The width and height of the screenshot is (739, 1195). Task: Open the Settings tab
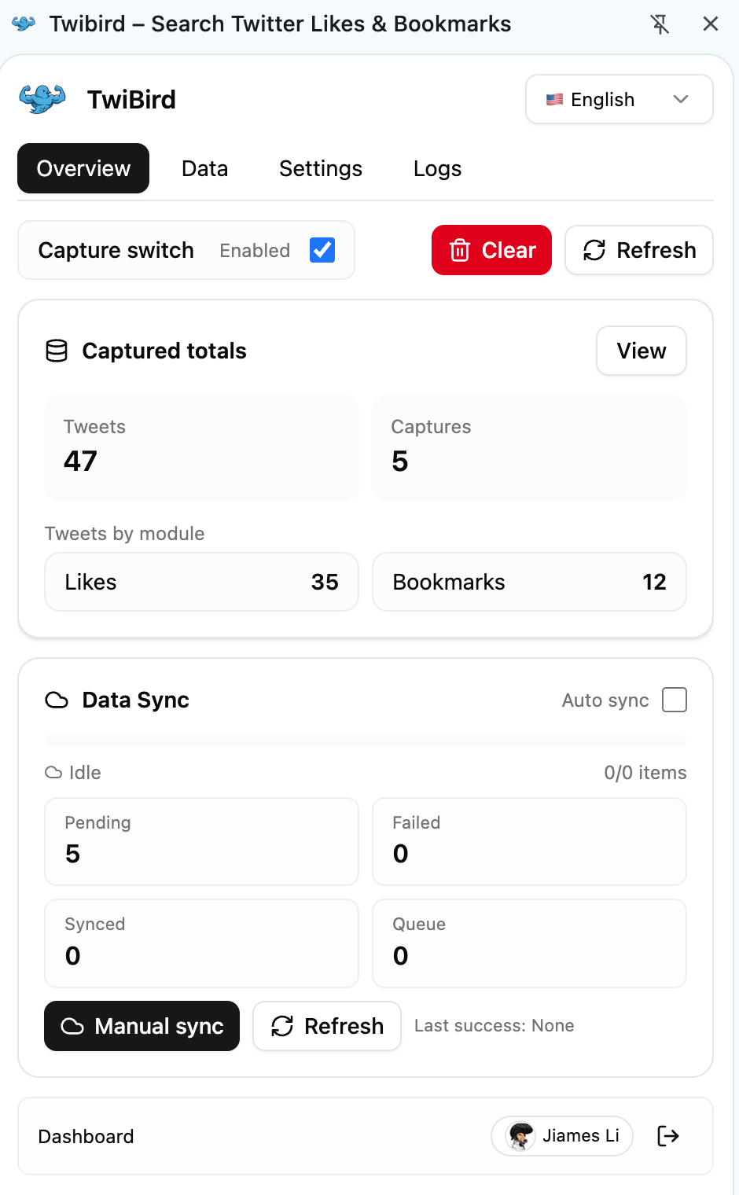pyautogui.click(x=321, y=168)
